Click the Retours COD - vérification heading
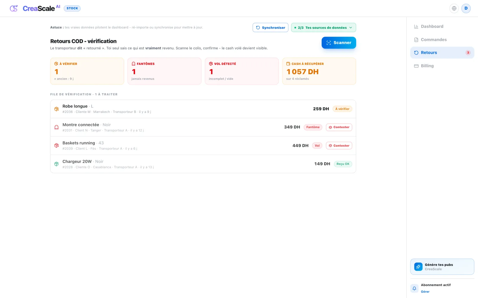 click(x=83, y=41)
